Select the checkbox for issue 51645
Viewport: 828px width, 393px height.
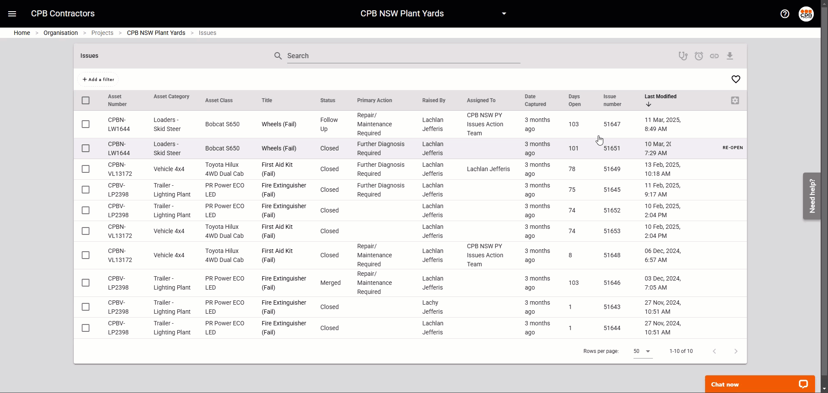point(86,190)
